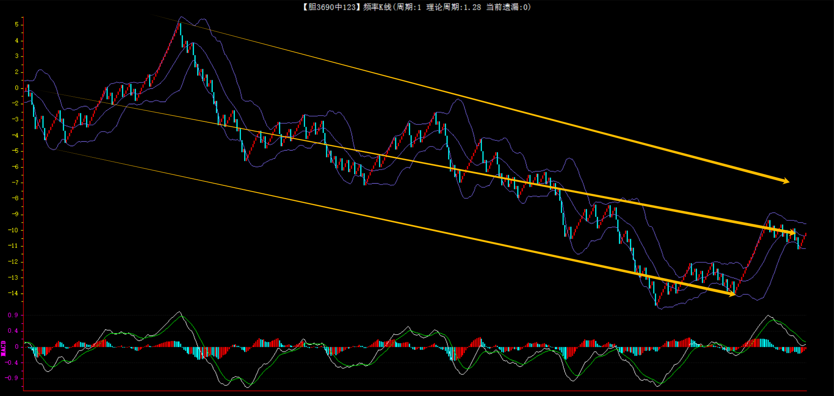Click the 频率K线 chart name in title
Viewport: 834px width, 396px height.
point(377,7)
